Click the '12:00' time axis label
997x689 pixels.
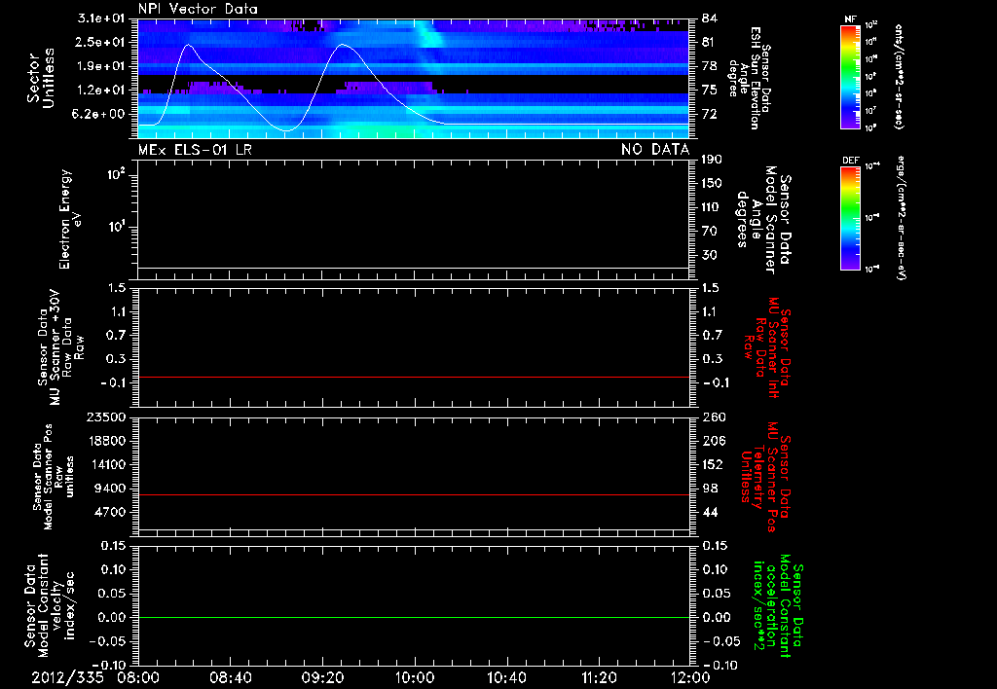coord(690,677)
